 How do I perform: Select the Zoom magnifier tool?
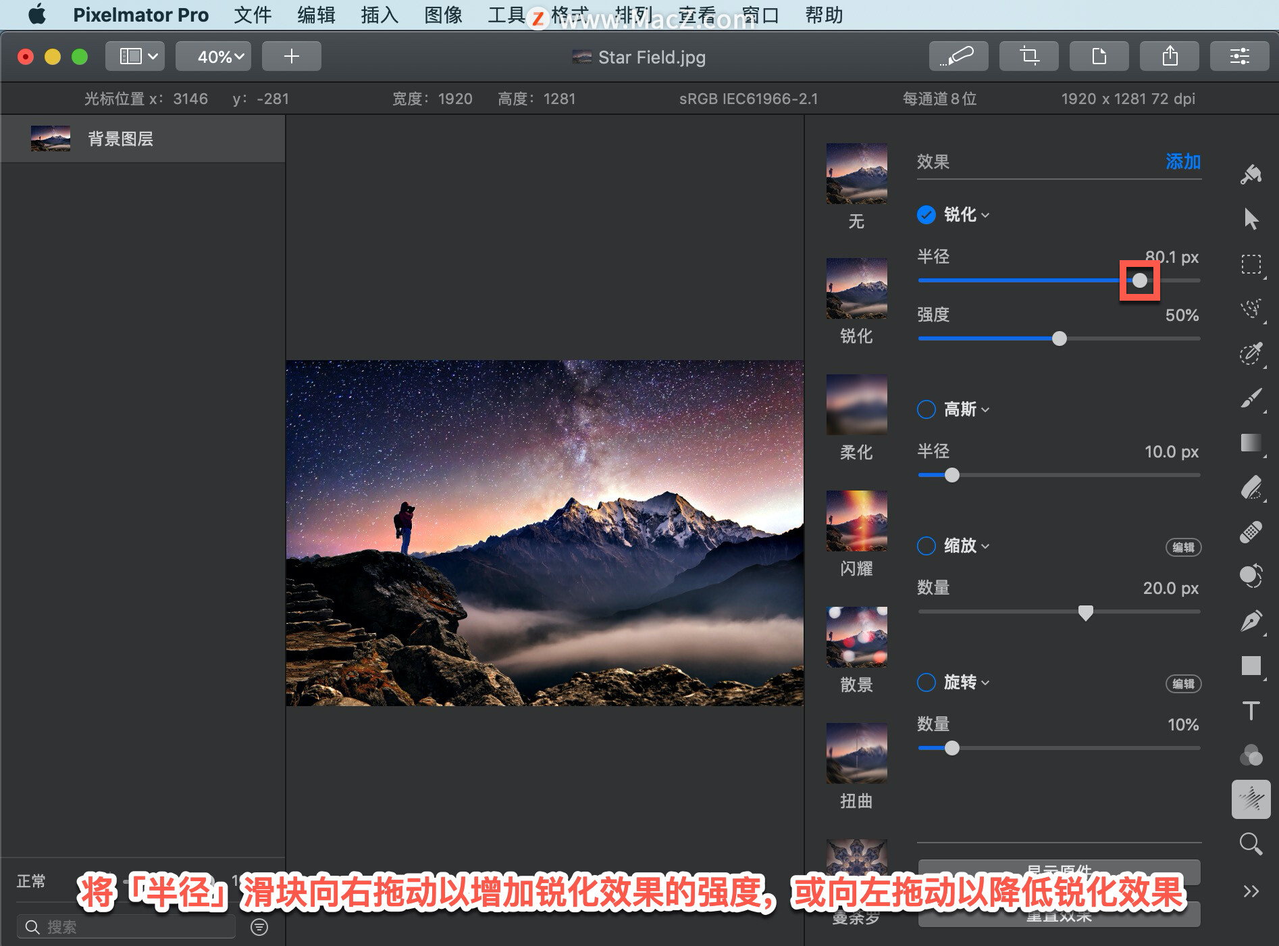tap(1251, 843)
